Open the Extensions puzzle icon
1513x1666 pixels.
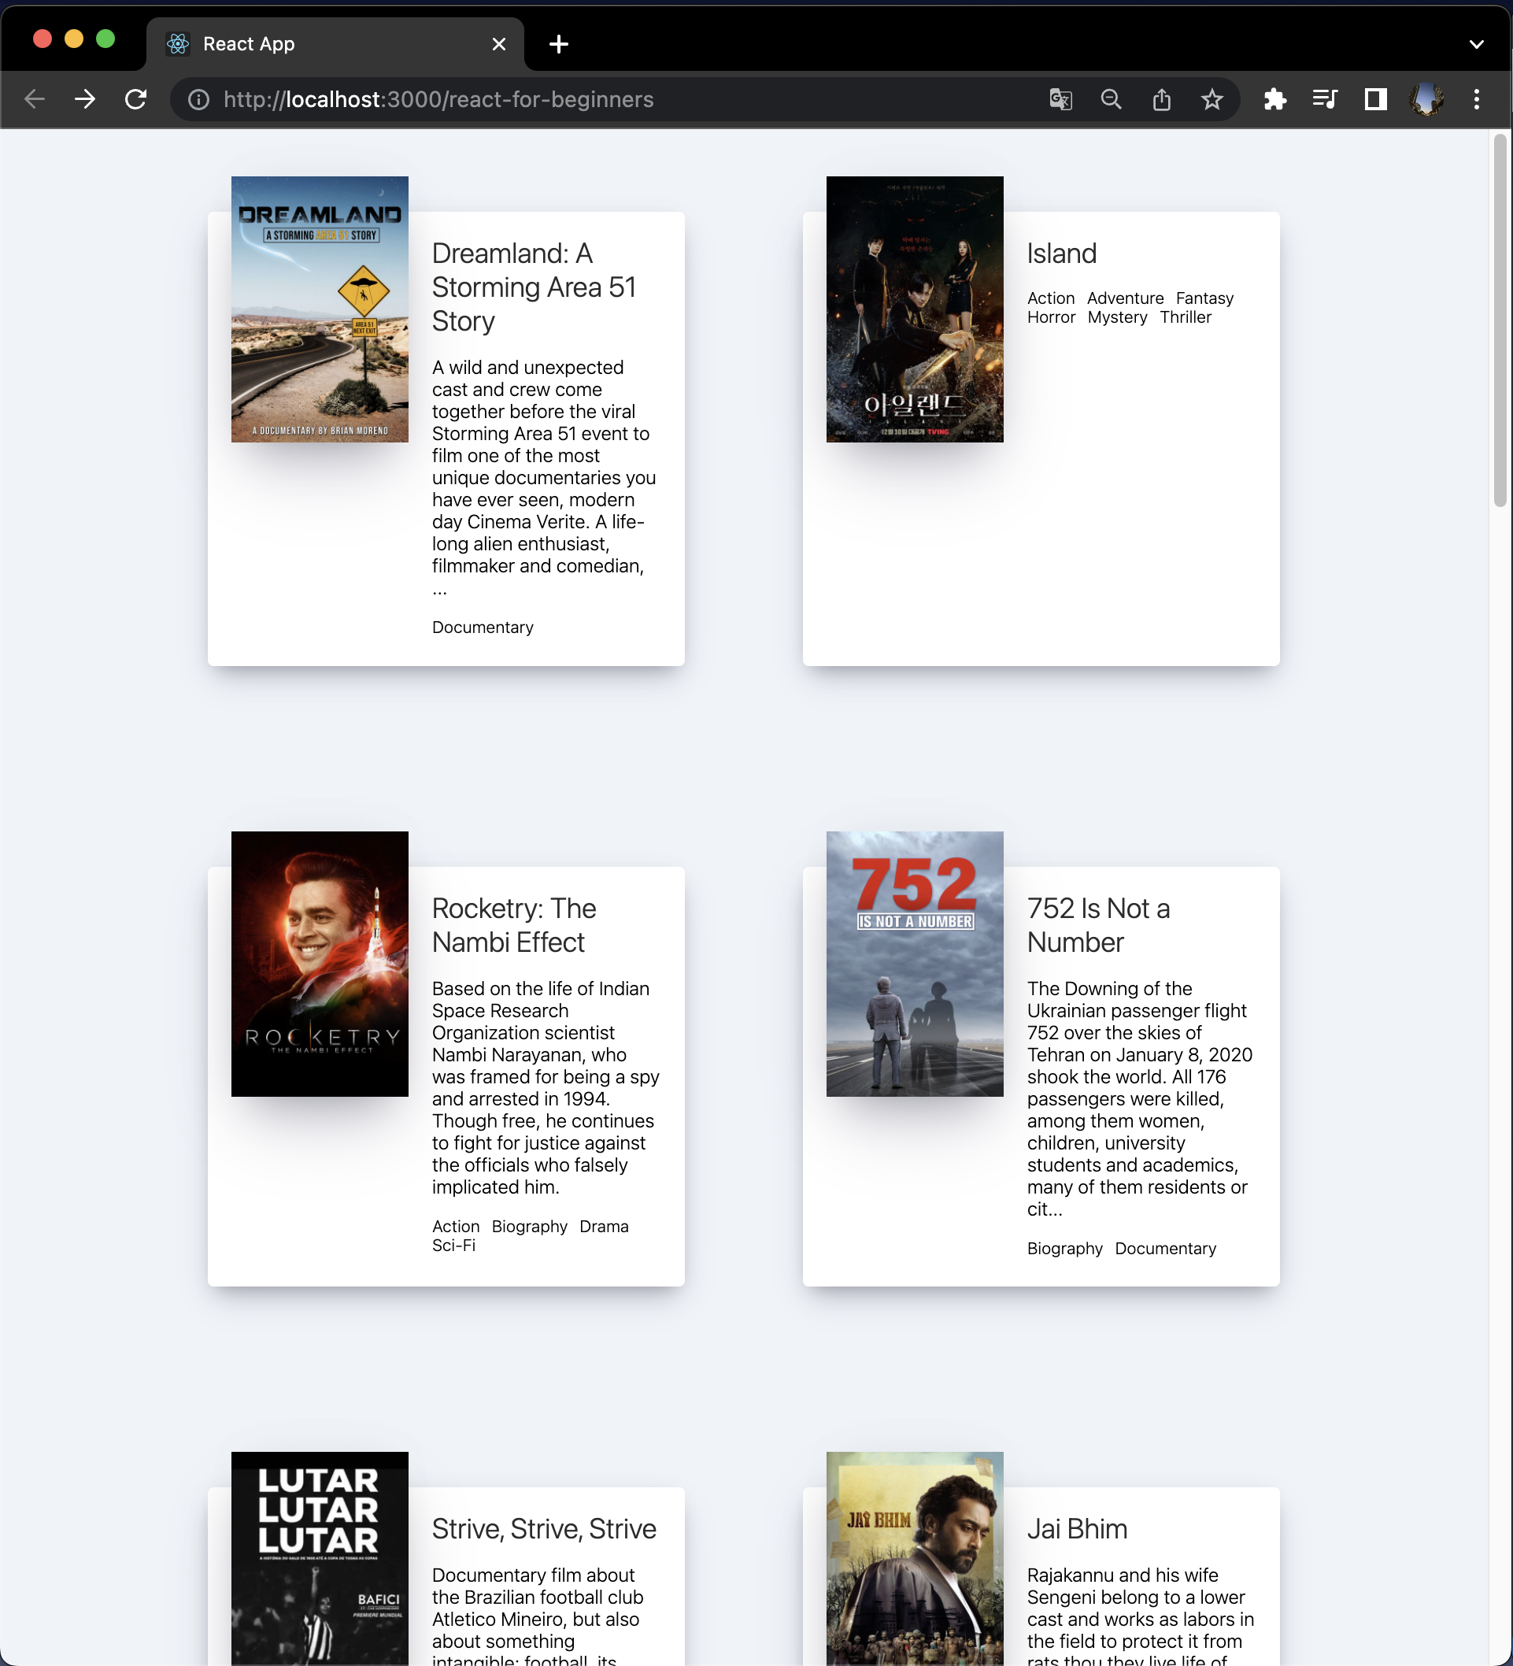coord(1275,99)
